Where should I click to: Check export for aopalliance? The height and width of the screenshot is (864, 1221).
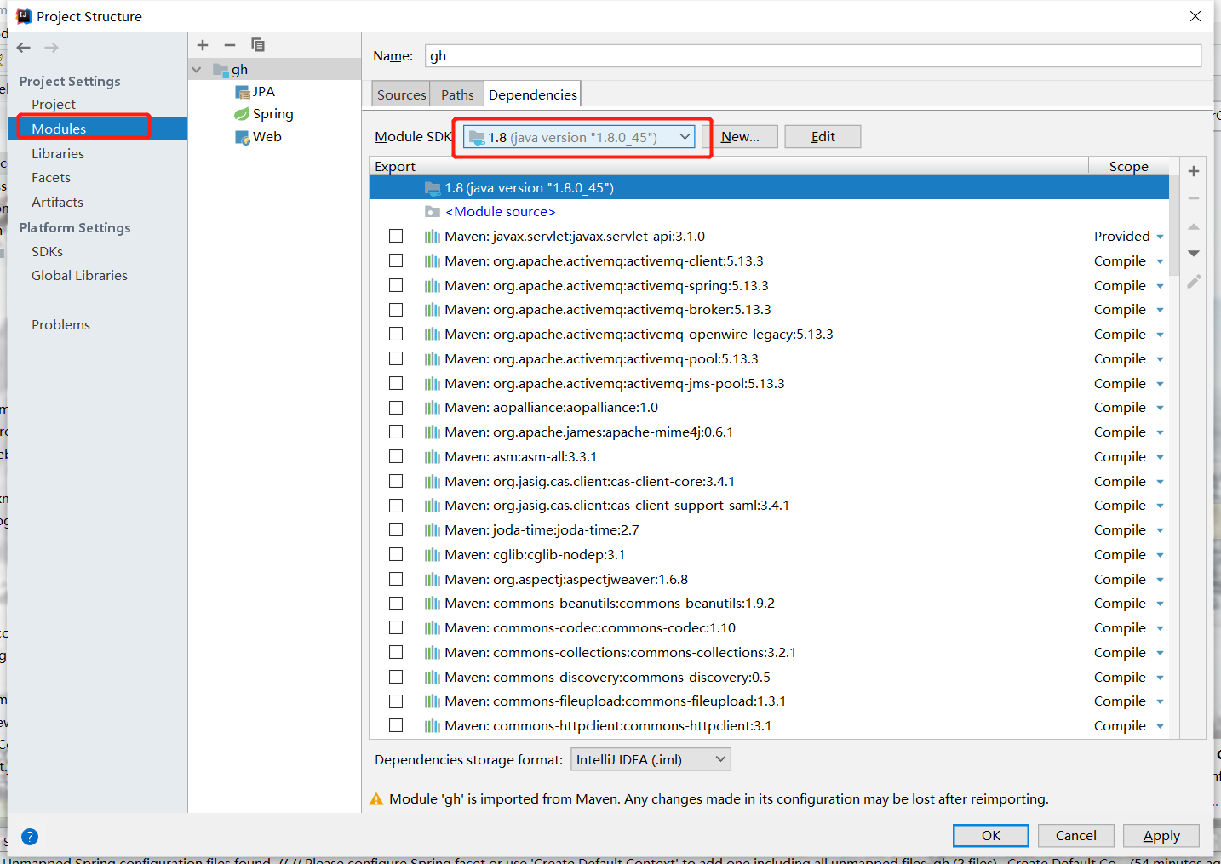396,407
